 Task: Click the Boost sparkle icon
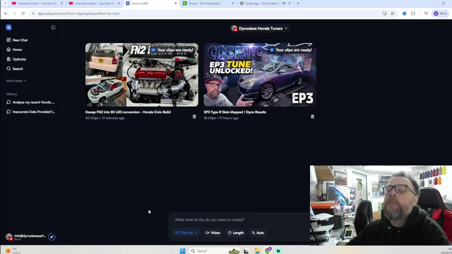(x=52, y=237)
